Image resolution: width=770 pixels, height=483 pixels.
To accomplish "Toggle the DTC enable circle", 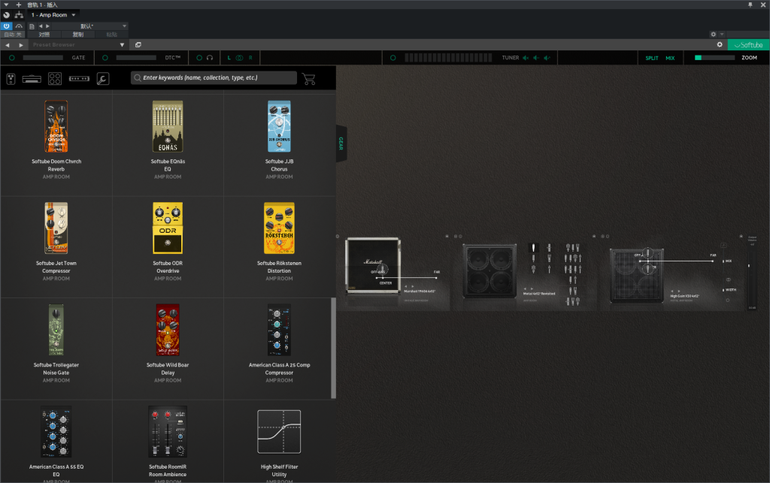I will [x=105, y=58].
